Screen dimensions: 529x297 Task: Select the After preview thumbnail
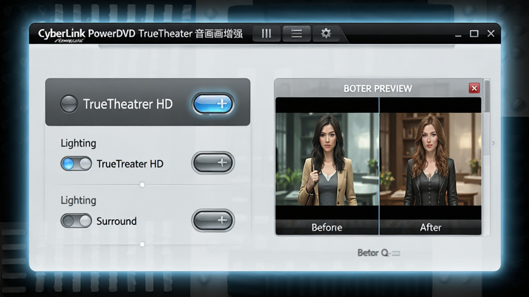[431, 159]
